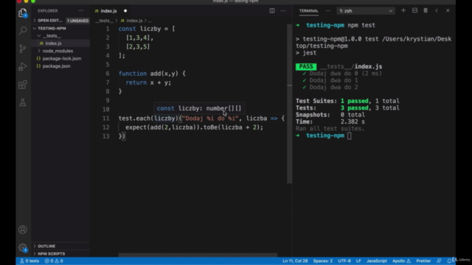The image size is (472, 265).
Task: Click the 1 UNSAVED badge
Action: click(77, 21)
